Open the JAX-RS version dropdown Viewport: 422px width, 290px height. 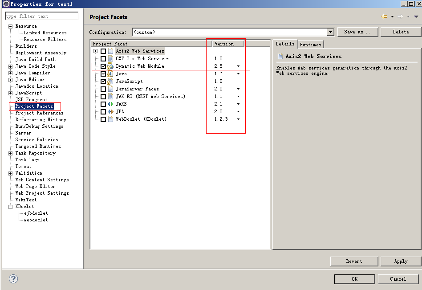238,96
